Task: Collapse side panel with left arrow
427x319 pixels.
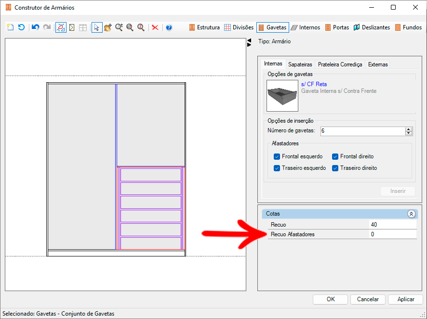Action: (x=249, y=40)
